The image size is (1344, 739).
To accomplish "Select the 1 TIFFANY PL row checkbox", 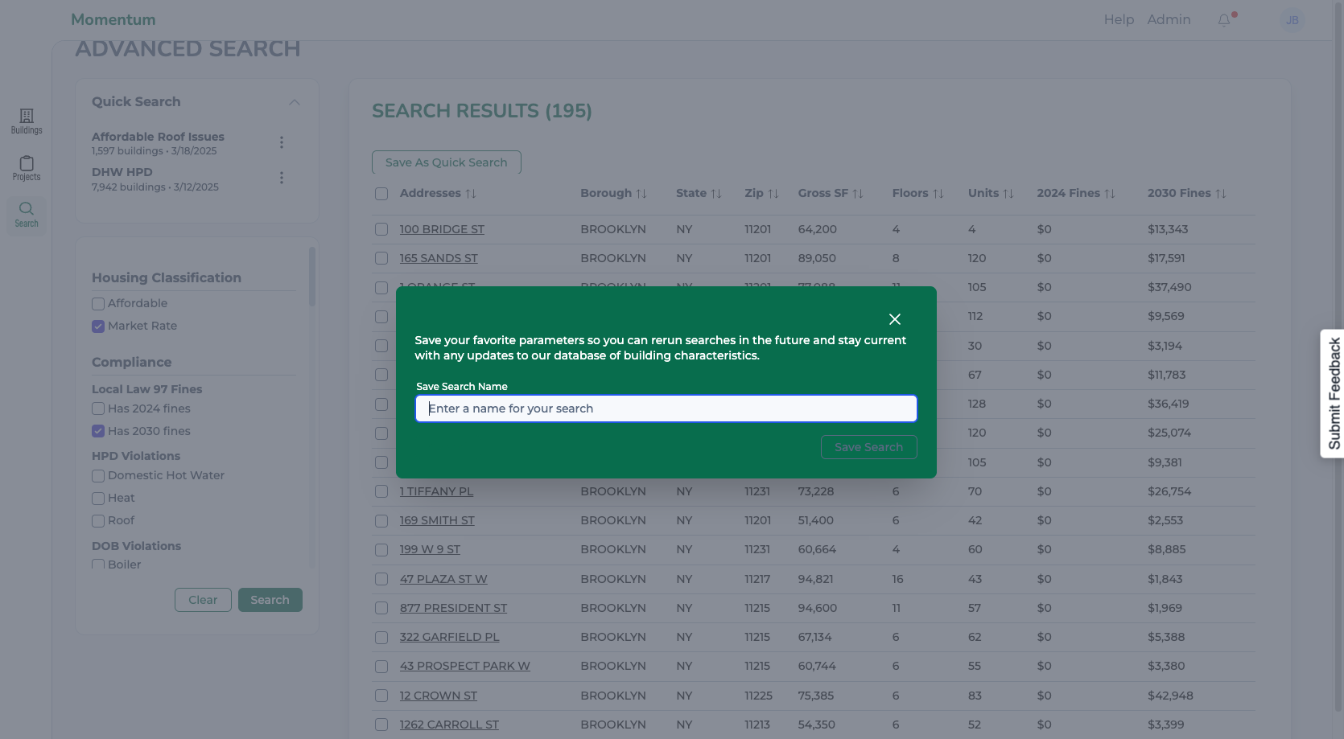I will [381, 491].
